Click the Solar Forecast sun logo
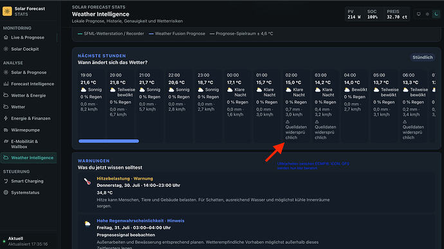Viewport: 444px width, 249px height. [7, 12]
